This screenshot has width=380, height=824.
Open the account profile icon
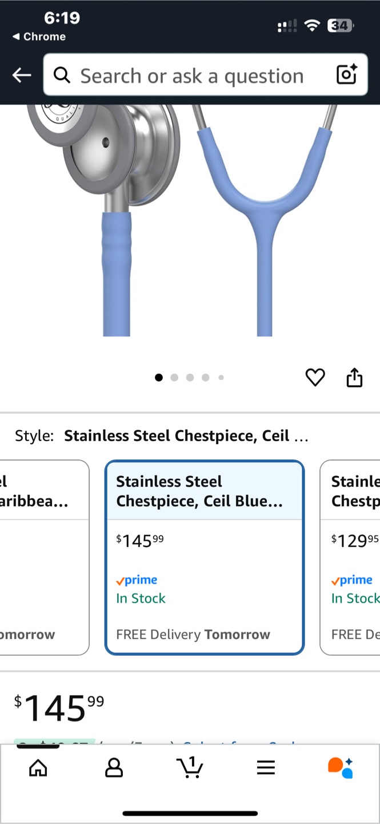coord(114,767)
